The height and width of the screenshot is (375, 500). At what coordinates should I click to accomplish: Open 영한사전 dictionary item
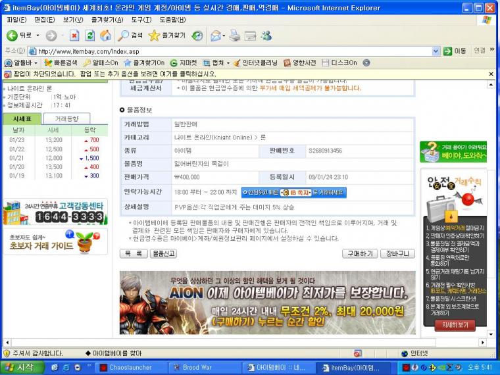[300, 63]
